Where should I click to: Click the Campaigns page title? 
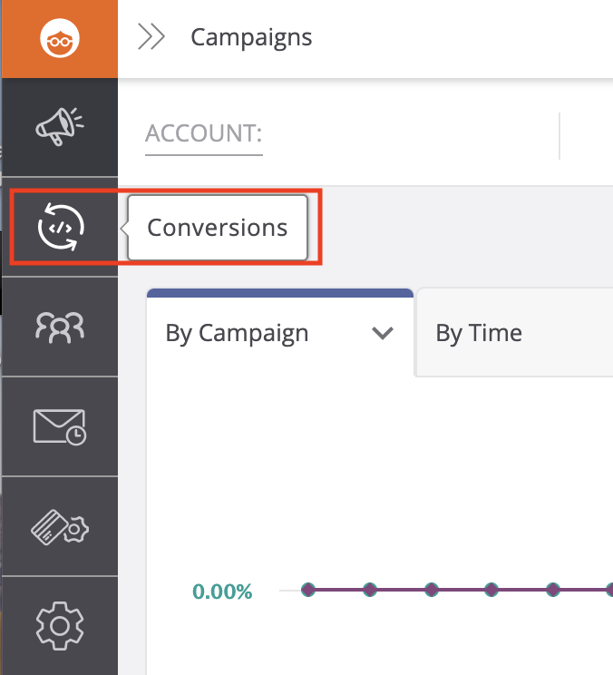(251, 37)
